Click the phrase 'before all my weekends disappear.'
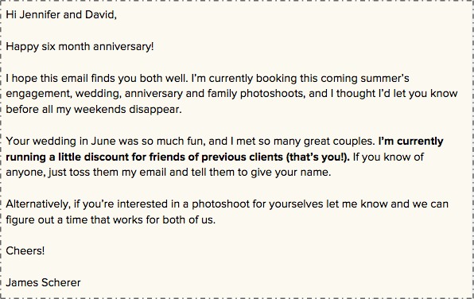This screenshot has width=474, height=299. (x=94, y=109)
